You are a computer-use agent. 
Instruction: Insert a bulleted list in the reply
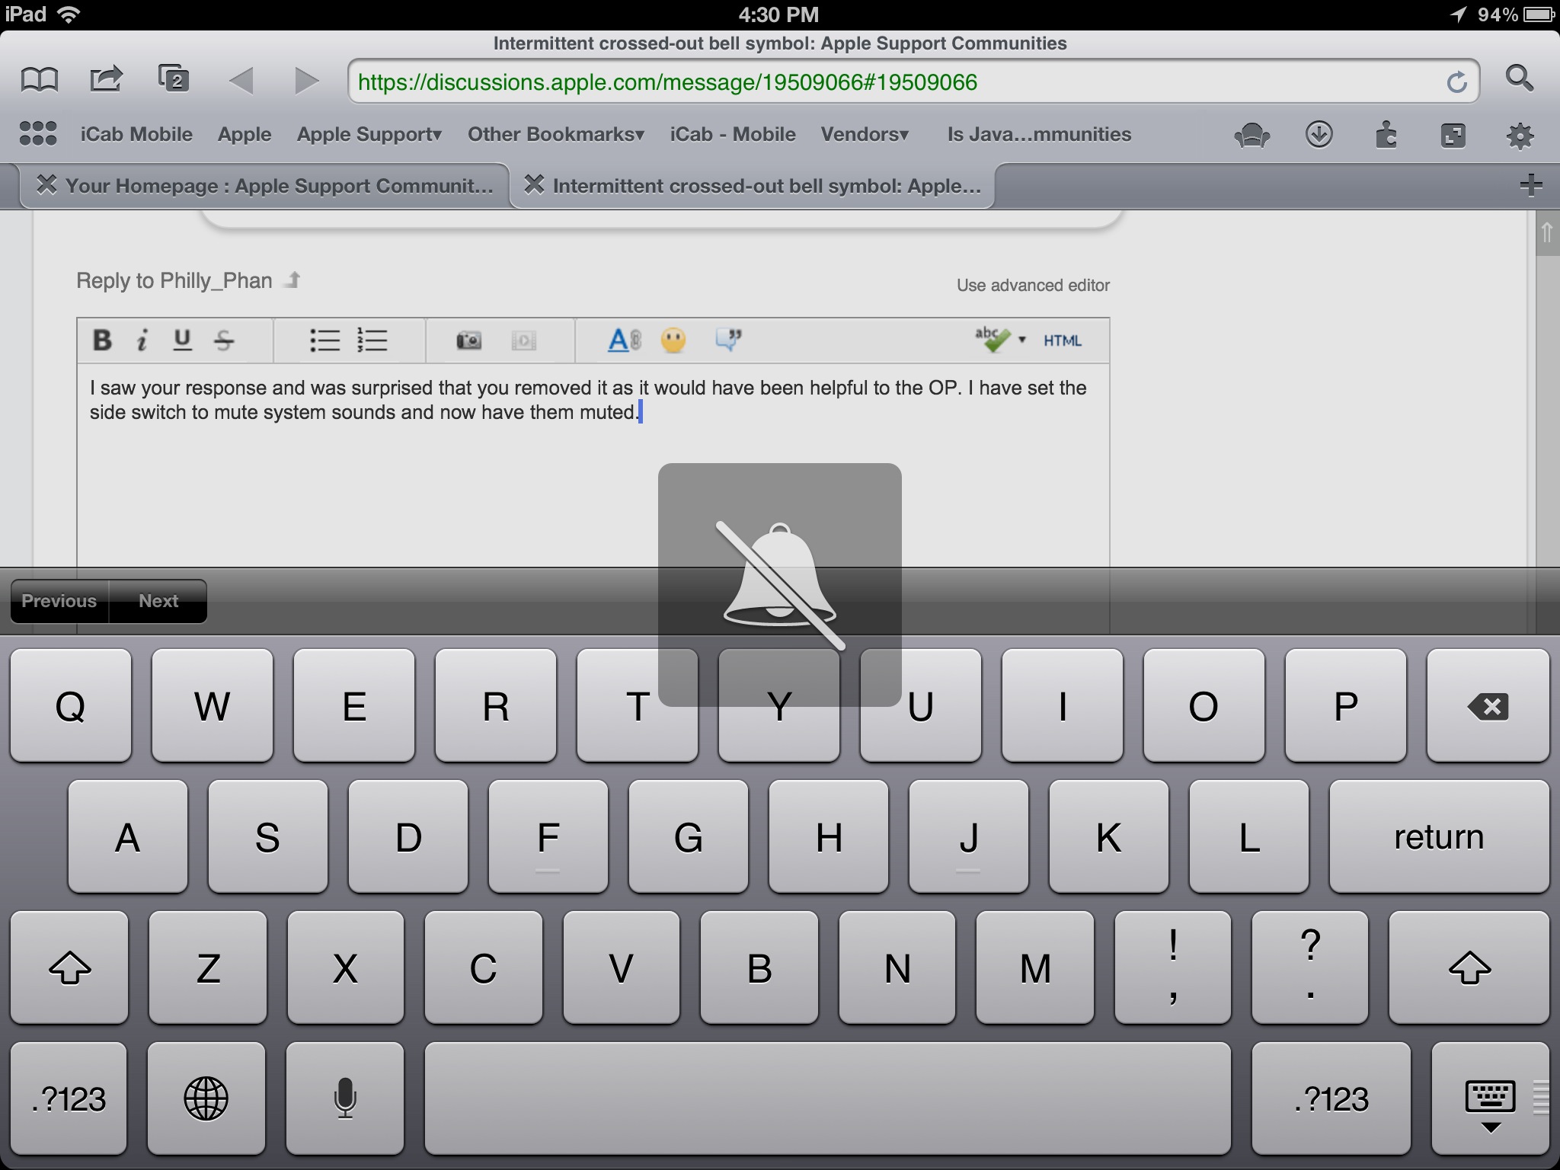tap(325, 340)
